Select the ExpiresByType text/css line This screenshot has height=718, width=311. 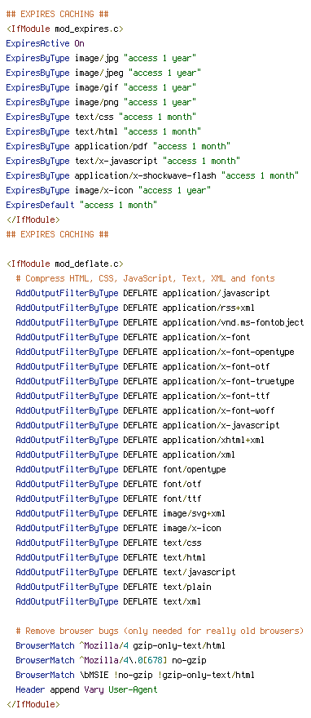(x=101, y=117)
